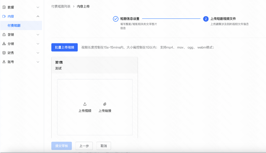Click the 财务 coins icon in sidebar

point(4,53)
